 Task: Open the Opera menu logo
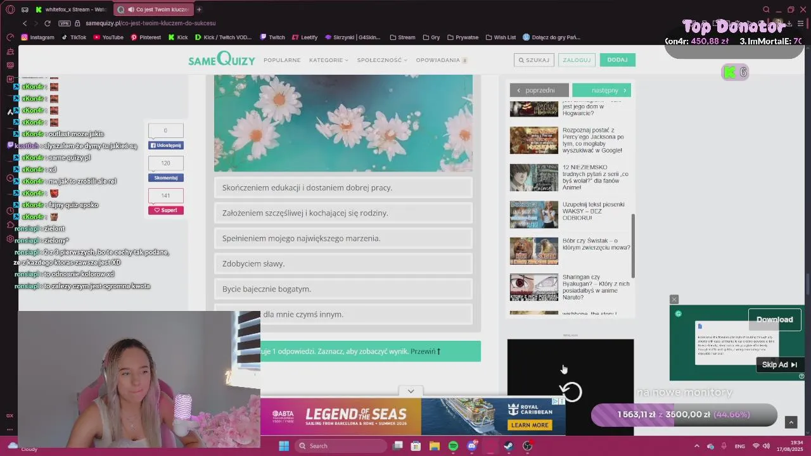pos(10,9)
